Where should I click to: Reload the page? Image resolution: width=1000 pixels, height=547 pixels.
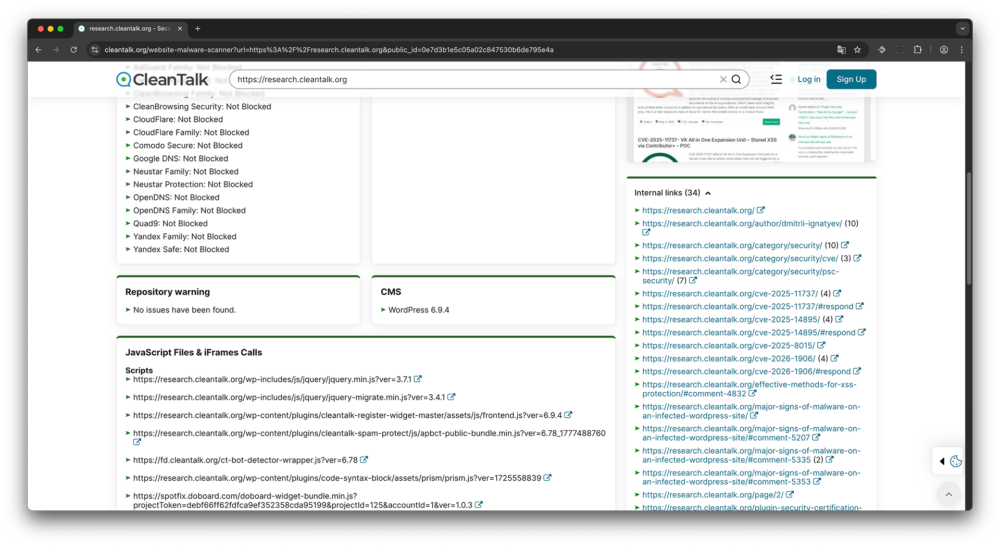(x=73, y=49)
